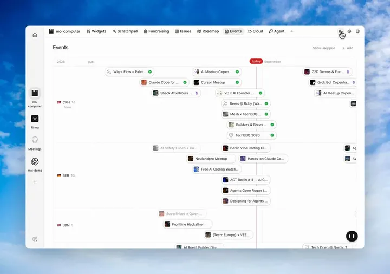Toggle the side panel layout icon

pyautogui.click(x=357, y=31)
